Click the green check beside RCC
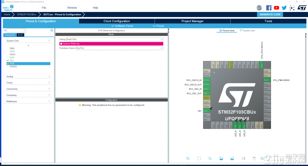 (x=8, y=60)
